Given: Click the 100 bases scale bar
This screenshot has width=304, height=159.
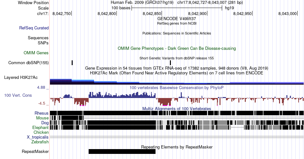Looking at the screenshot, I should 177,8.
